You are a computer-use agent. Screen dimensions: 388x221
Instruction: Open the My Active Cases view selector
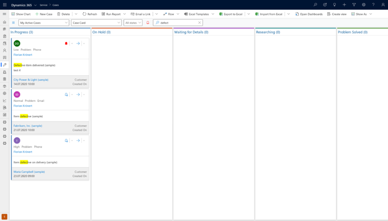(44, 22)
